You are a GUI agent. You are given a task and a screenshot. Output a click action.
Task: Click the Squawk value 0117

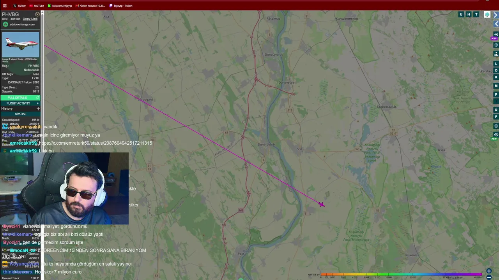coord(36,91)
